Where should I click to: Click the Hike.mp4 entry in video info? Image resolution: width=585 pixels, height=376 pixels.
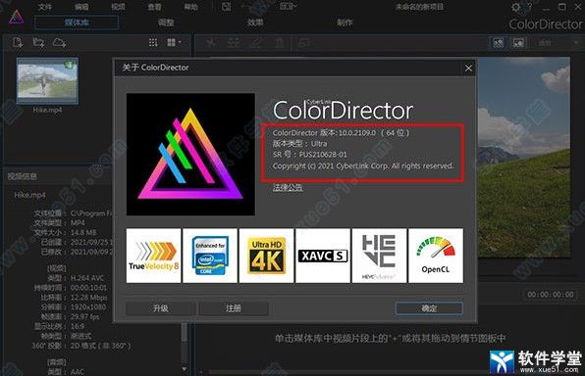pyautogui.click(x=29, y=195)
